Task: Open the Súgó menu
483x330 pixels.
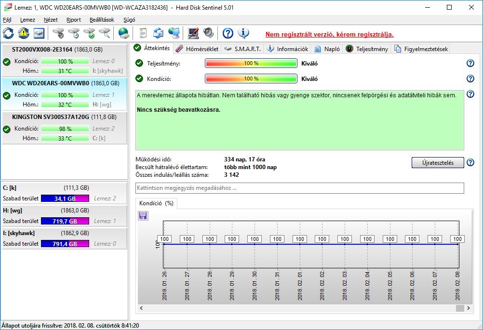Action: [129, 20]
